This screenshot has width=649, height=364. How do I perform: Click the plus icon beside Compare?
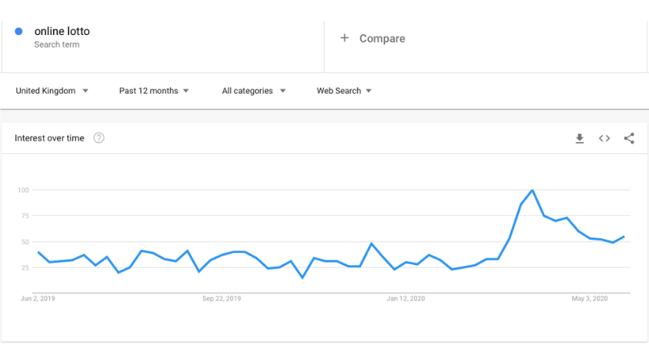[x=345, y=38]
